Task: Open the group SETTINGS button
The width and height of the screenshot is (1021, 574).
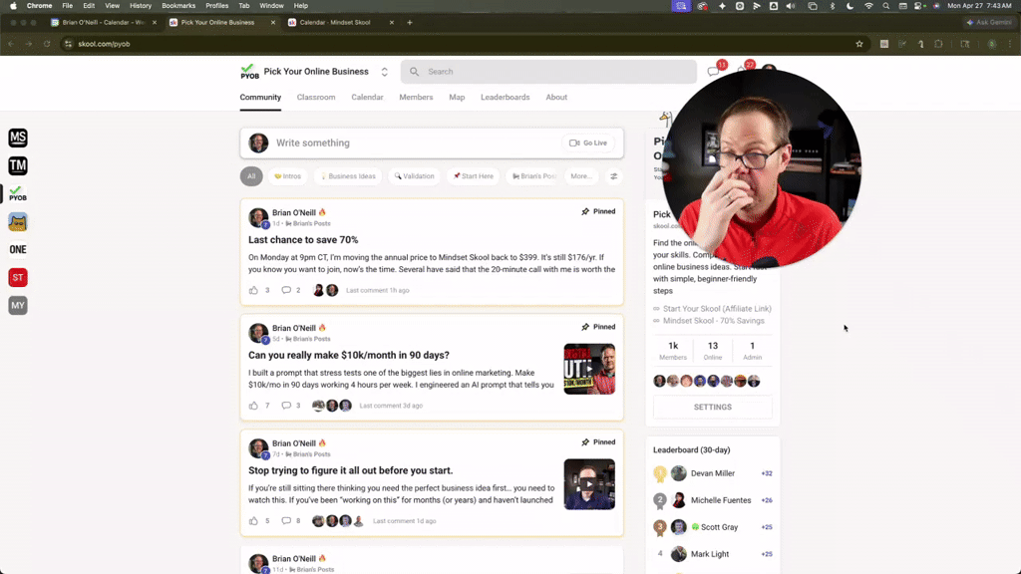Action: coord(712,407)
